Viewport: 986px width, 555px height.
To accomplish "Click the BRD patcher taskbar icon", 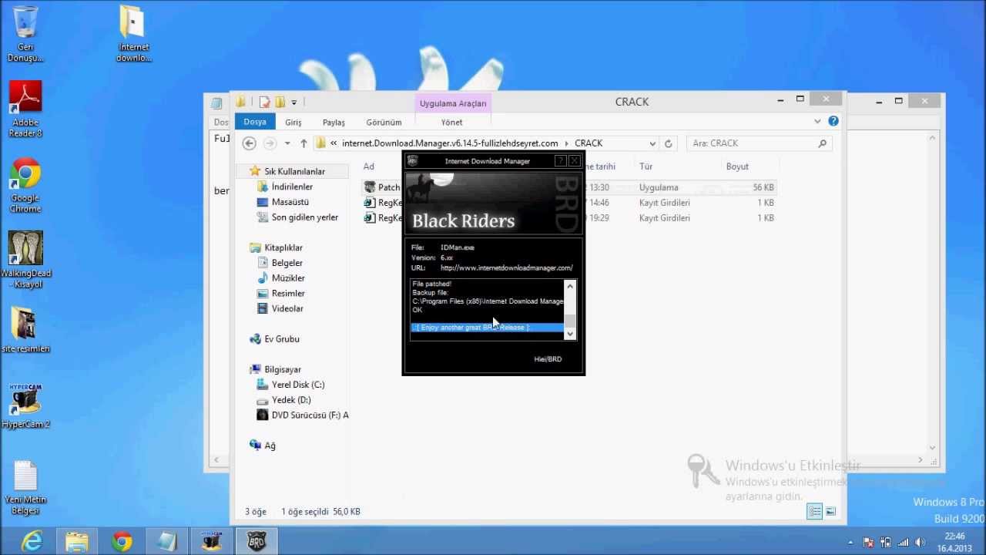I will click(x=256, y=542).
